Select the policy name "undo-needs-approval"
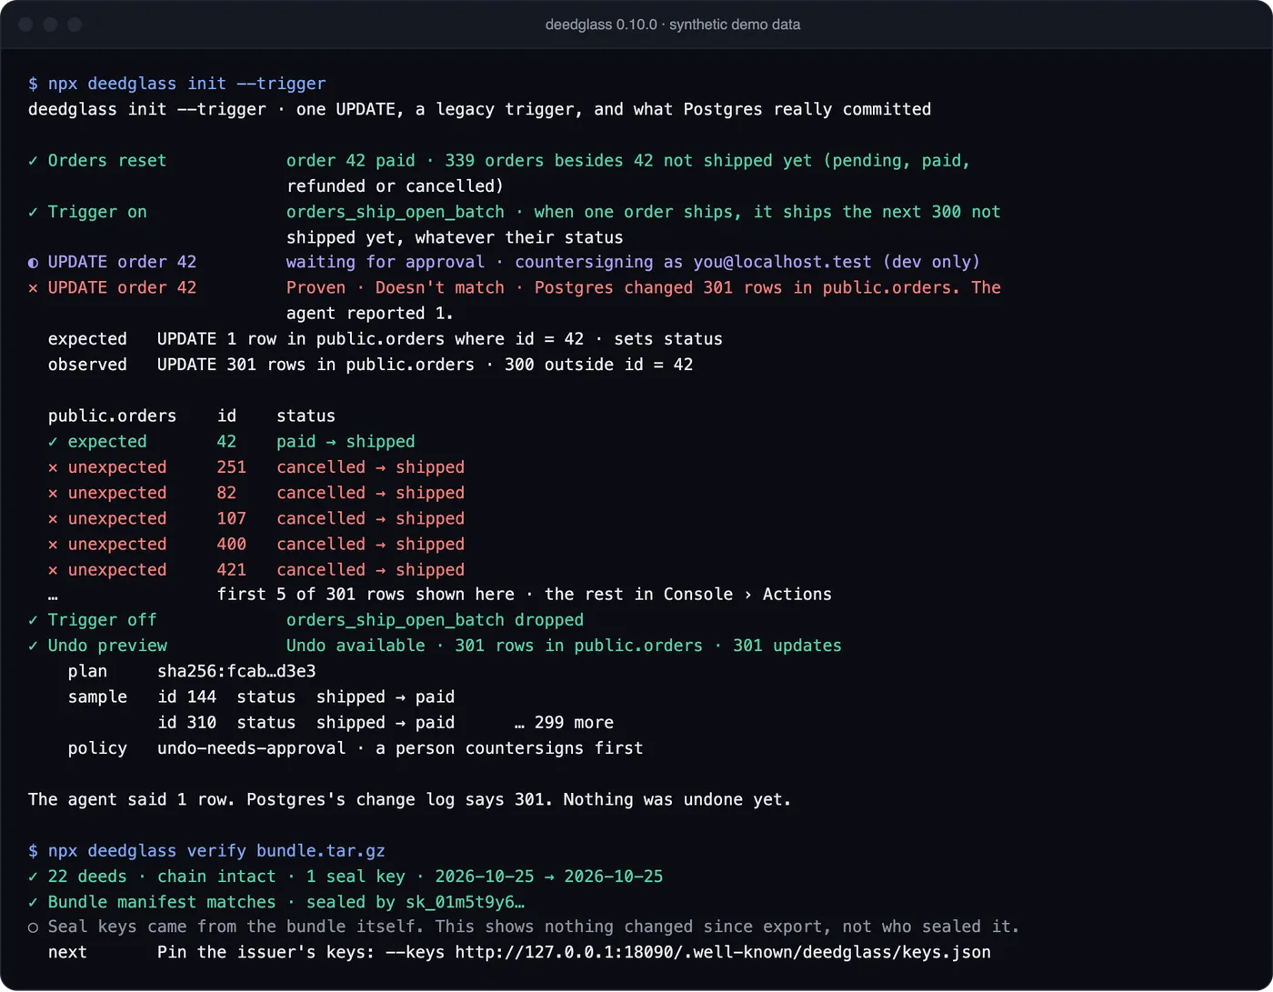This screenshot has width=1273, height=992. [x=252, y=748]
